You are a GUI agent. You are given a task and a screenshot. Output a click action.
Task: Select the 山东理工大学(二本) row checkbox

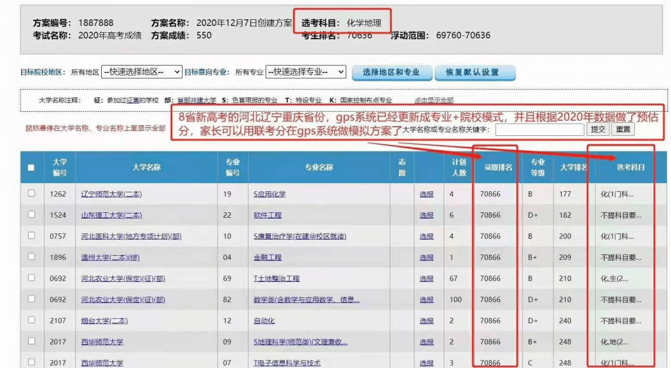pos(31,215)
